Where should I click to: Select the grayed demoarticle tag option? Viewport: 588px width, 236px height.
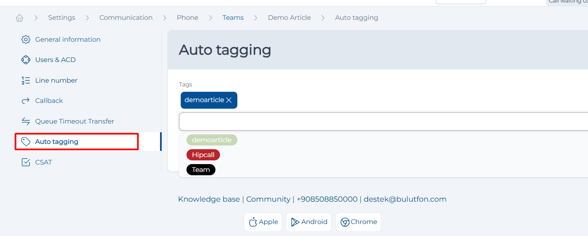pos(212,140)
